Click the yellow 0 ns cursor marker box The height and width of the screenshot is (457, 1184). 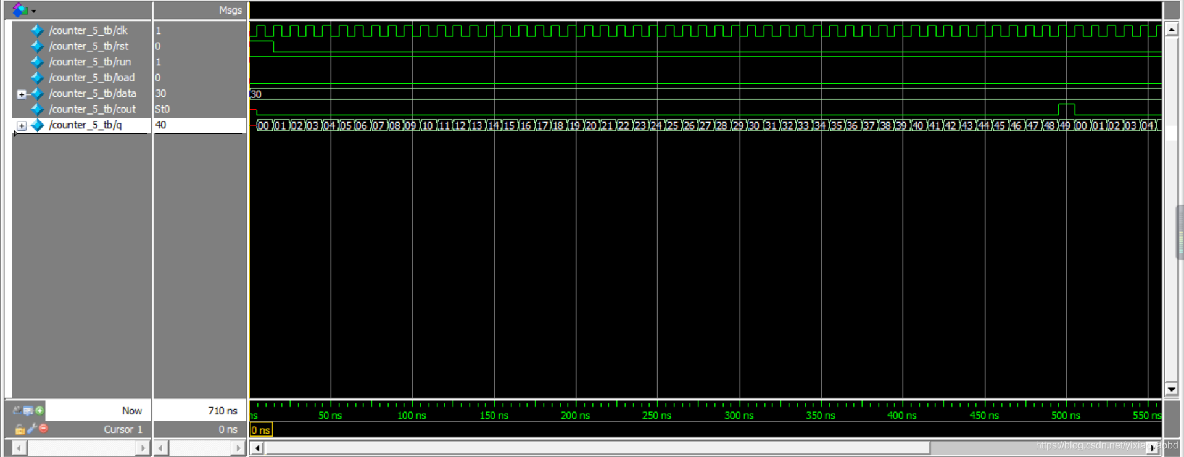(261, 430)
